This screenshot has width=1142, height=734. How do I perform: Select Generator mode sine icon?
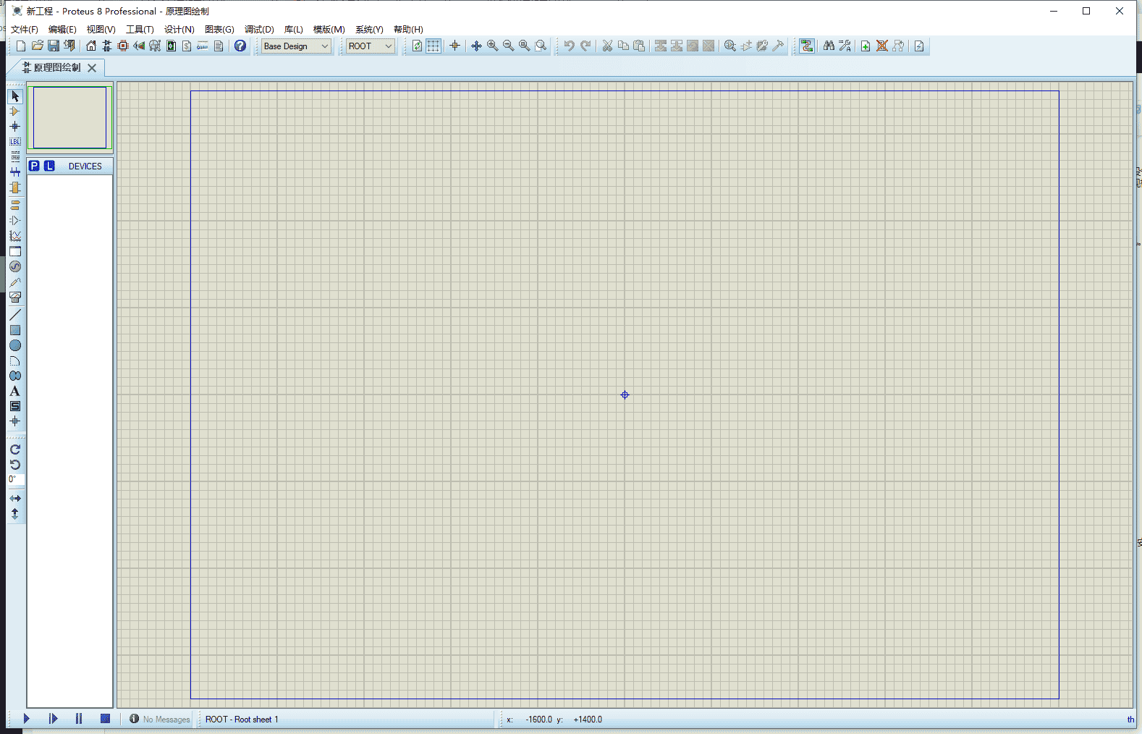pos(15,266)
